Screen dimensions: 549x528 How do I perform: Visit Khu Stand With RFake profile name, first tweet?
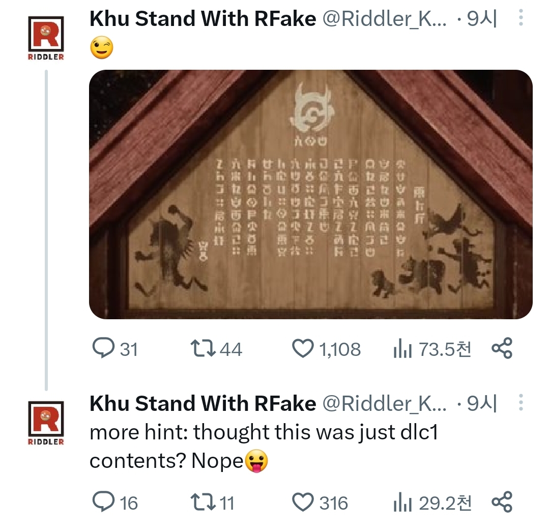point(203,18)
